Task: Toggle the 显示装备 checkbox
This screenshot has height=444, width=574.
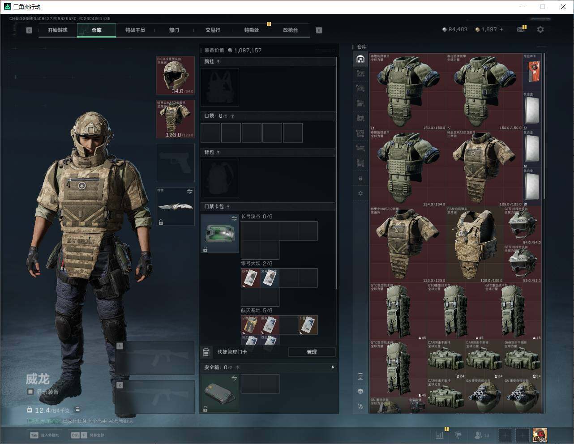Action: 30,392
